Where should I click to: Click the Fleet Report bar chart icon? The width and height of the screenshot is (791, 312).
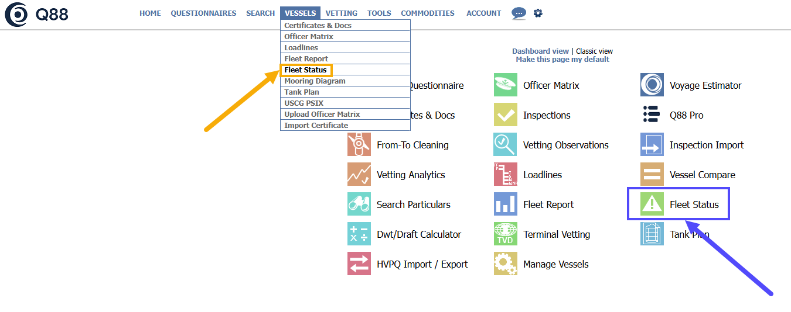(505, 204)
